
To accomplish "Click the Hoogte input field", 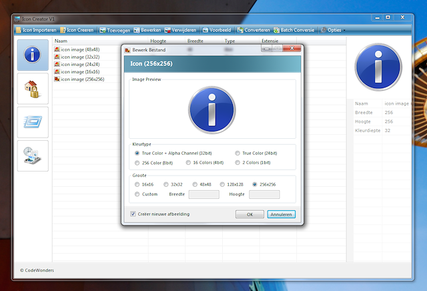I will coord(264,194).
